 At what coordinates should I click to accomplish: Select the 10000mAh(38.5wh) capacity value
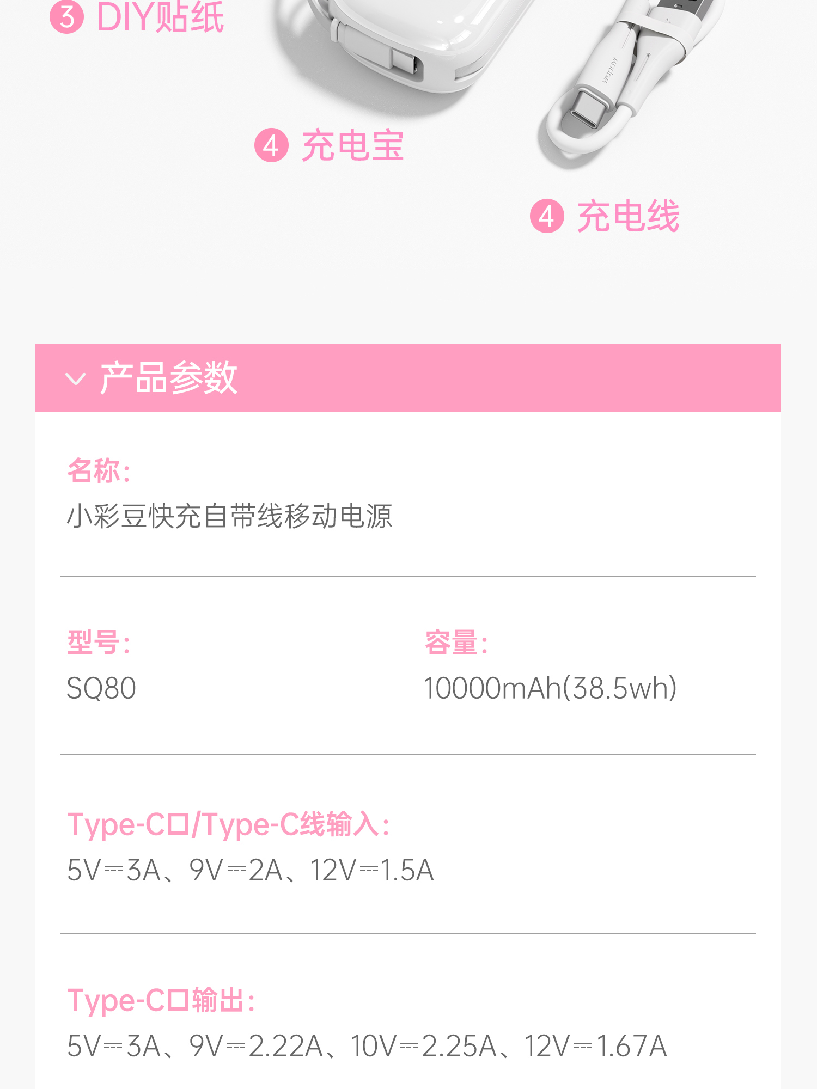pyautogui.click(x=551, y=688)
